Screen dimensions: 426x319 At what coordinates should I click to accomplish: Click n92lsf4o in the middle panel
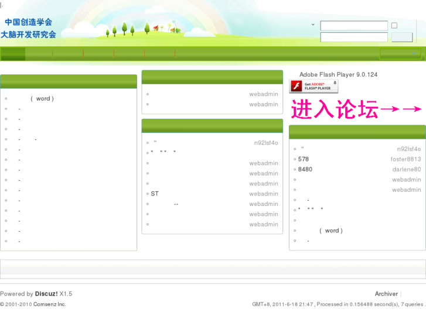pos(266,143)
